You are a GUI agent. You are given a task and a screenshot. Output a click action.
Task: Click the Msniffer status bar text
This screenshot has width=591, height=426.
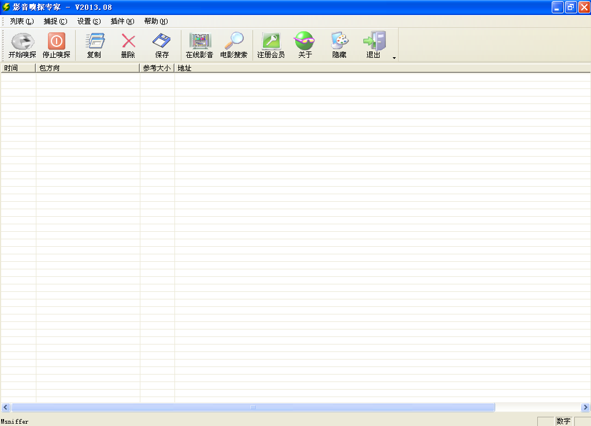pyautogui.click(x=14, y=421)
